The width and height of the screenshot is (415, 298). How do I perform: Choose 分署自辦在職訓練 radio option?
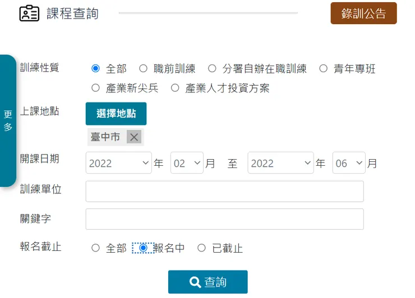tap(212, 69)
